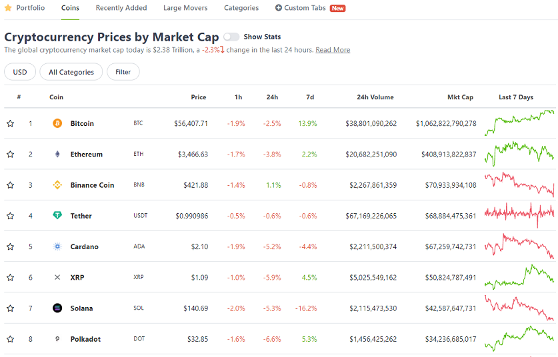This screenshot has height=357, width=558.
Task: Open Binance Coin's 7-day sparkline chart
Action: [519, 184]
